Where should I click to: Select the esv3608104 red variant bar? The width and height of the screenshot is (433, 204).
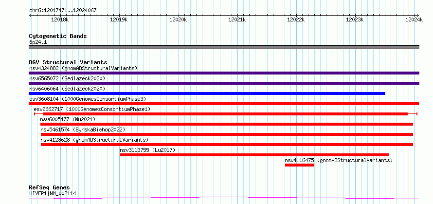tap(224, 104)
